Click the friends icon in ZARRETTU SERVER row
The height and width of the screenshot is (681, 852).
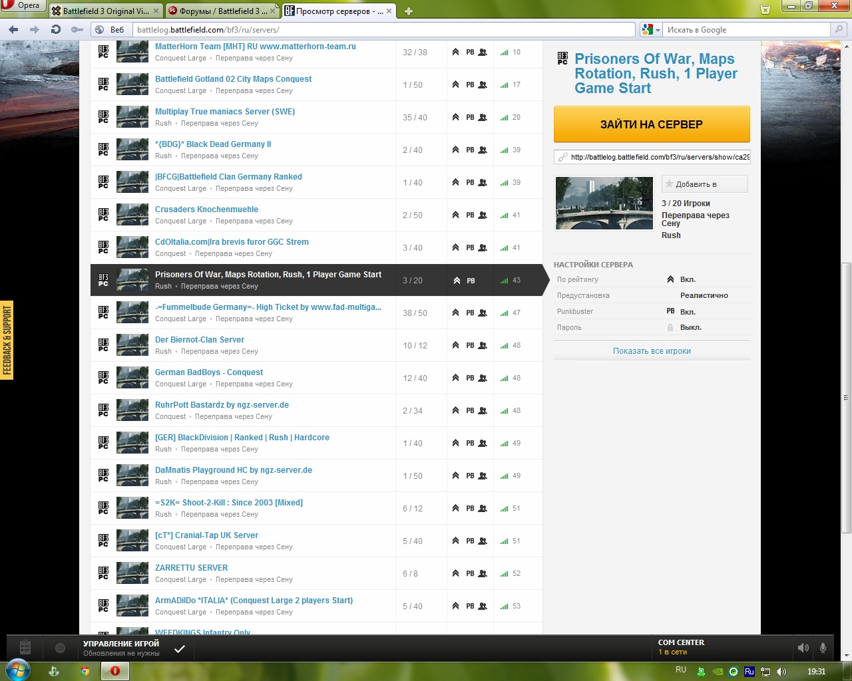[x=483, y=573]
